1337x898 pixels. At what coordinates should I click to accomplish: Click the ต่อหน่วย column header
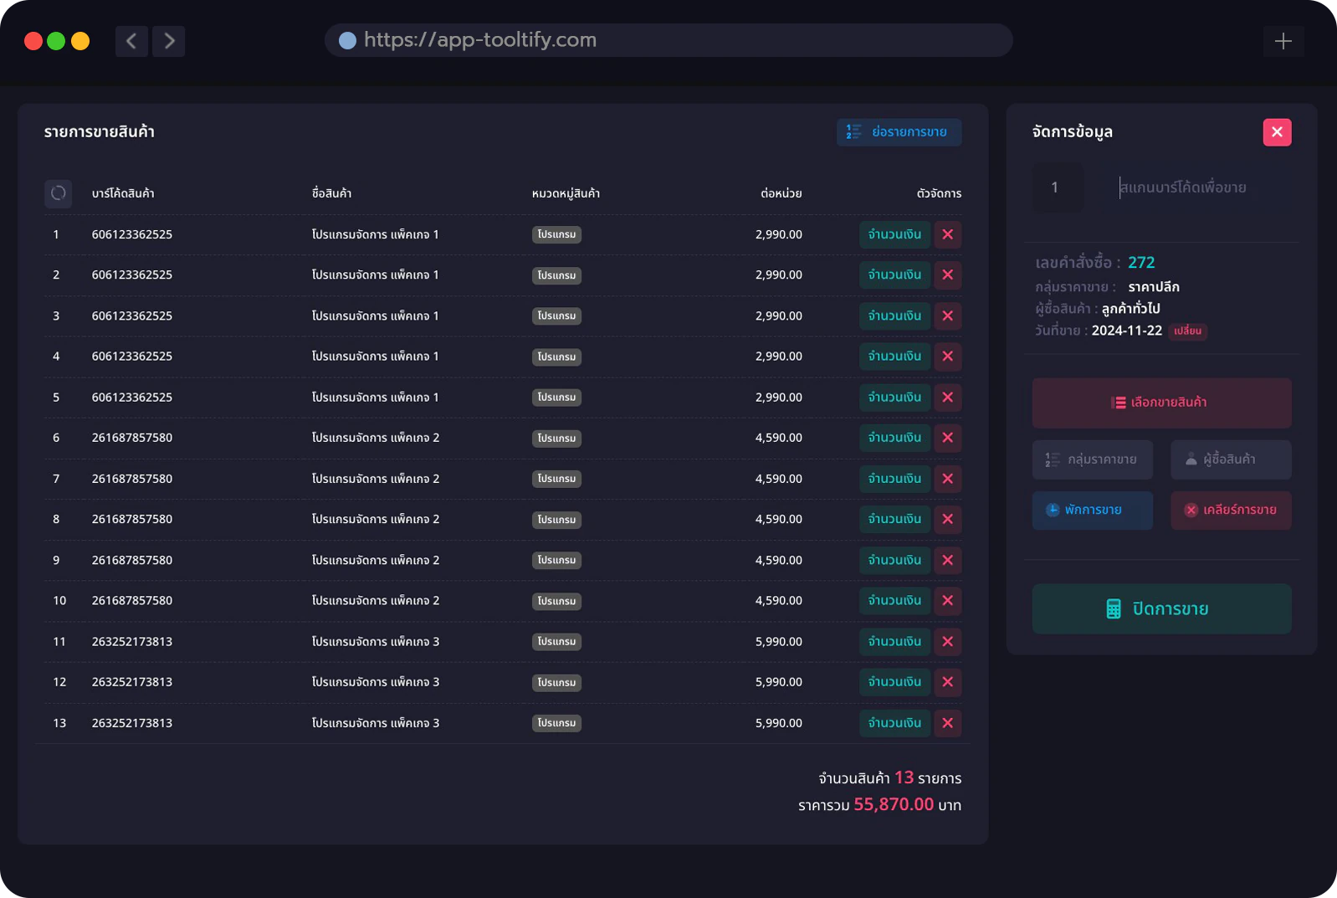coord(781,193)
